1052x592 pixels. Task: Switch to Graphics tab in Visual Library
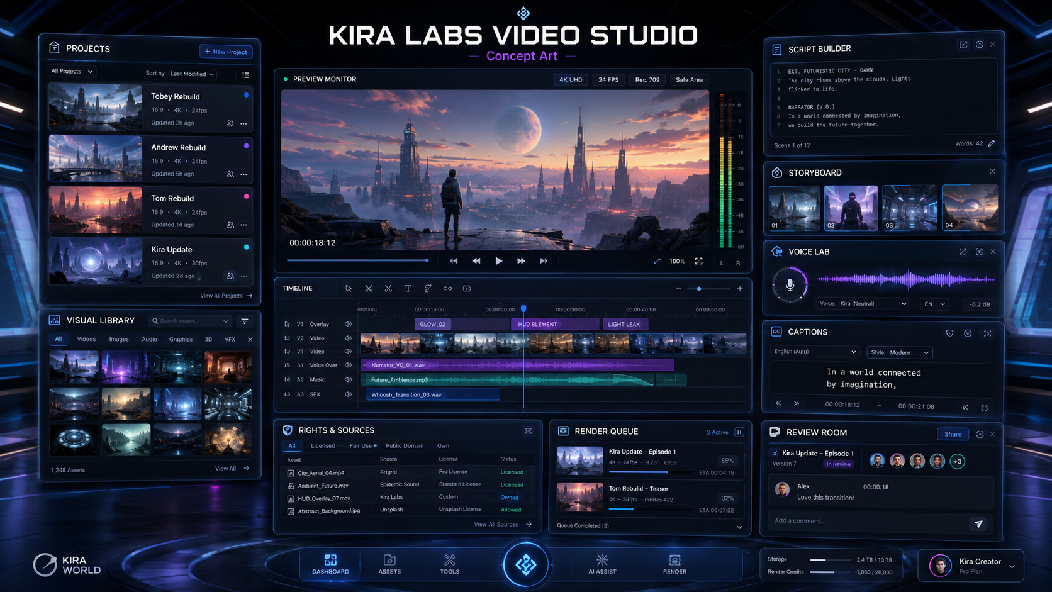pos(181,339)
